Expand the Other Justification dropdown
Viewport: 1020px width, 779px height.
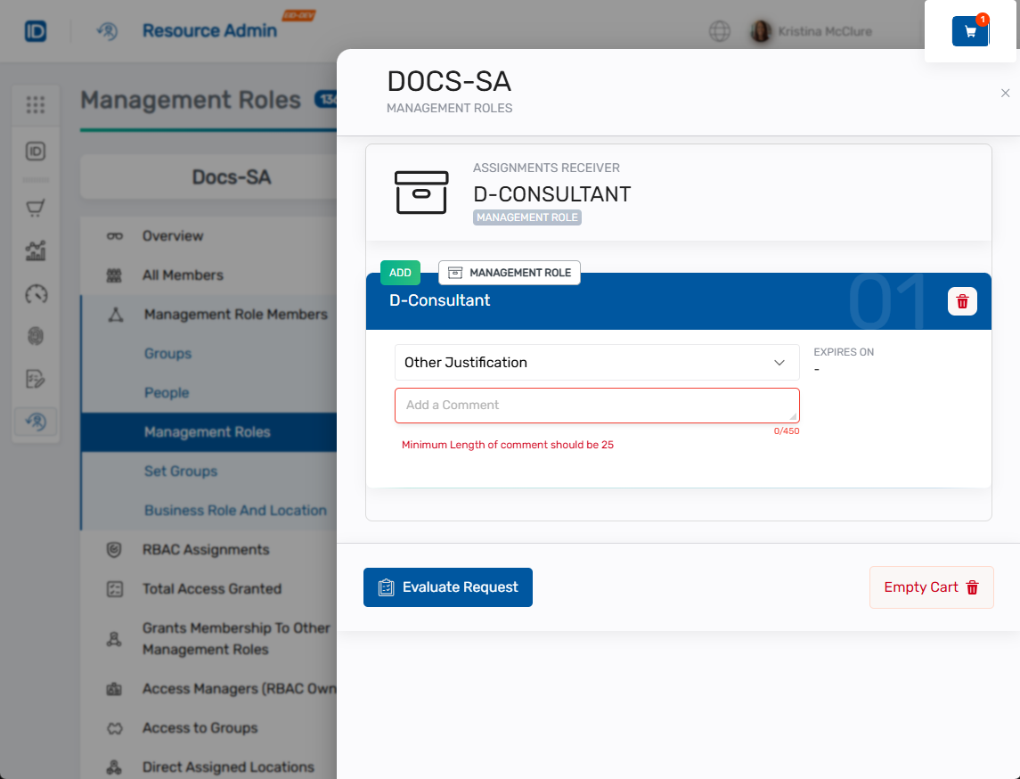pyautogui.click(x=597, y=363)
